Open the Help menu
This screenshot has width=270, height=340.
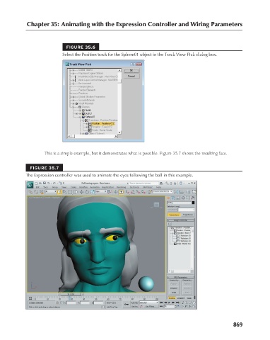pos(159,187)
